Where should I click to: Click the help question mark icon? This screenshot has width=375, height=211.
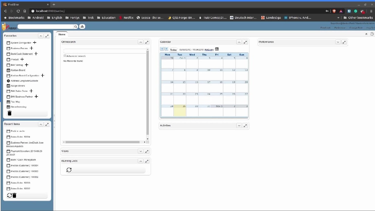click(372, 34)
